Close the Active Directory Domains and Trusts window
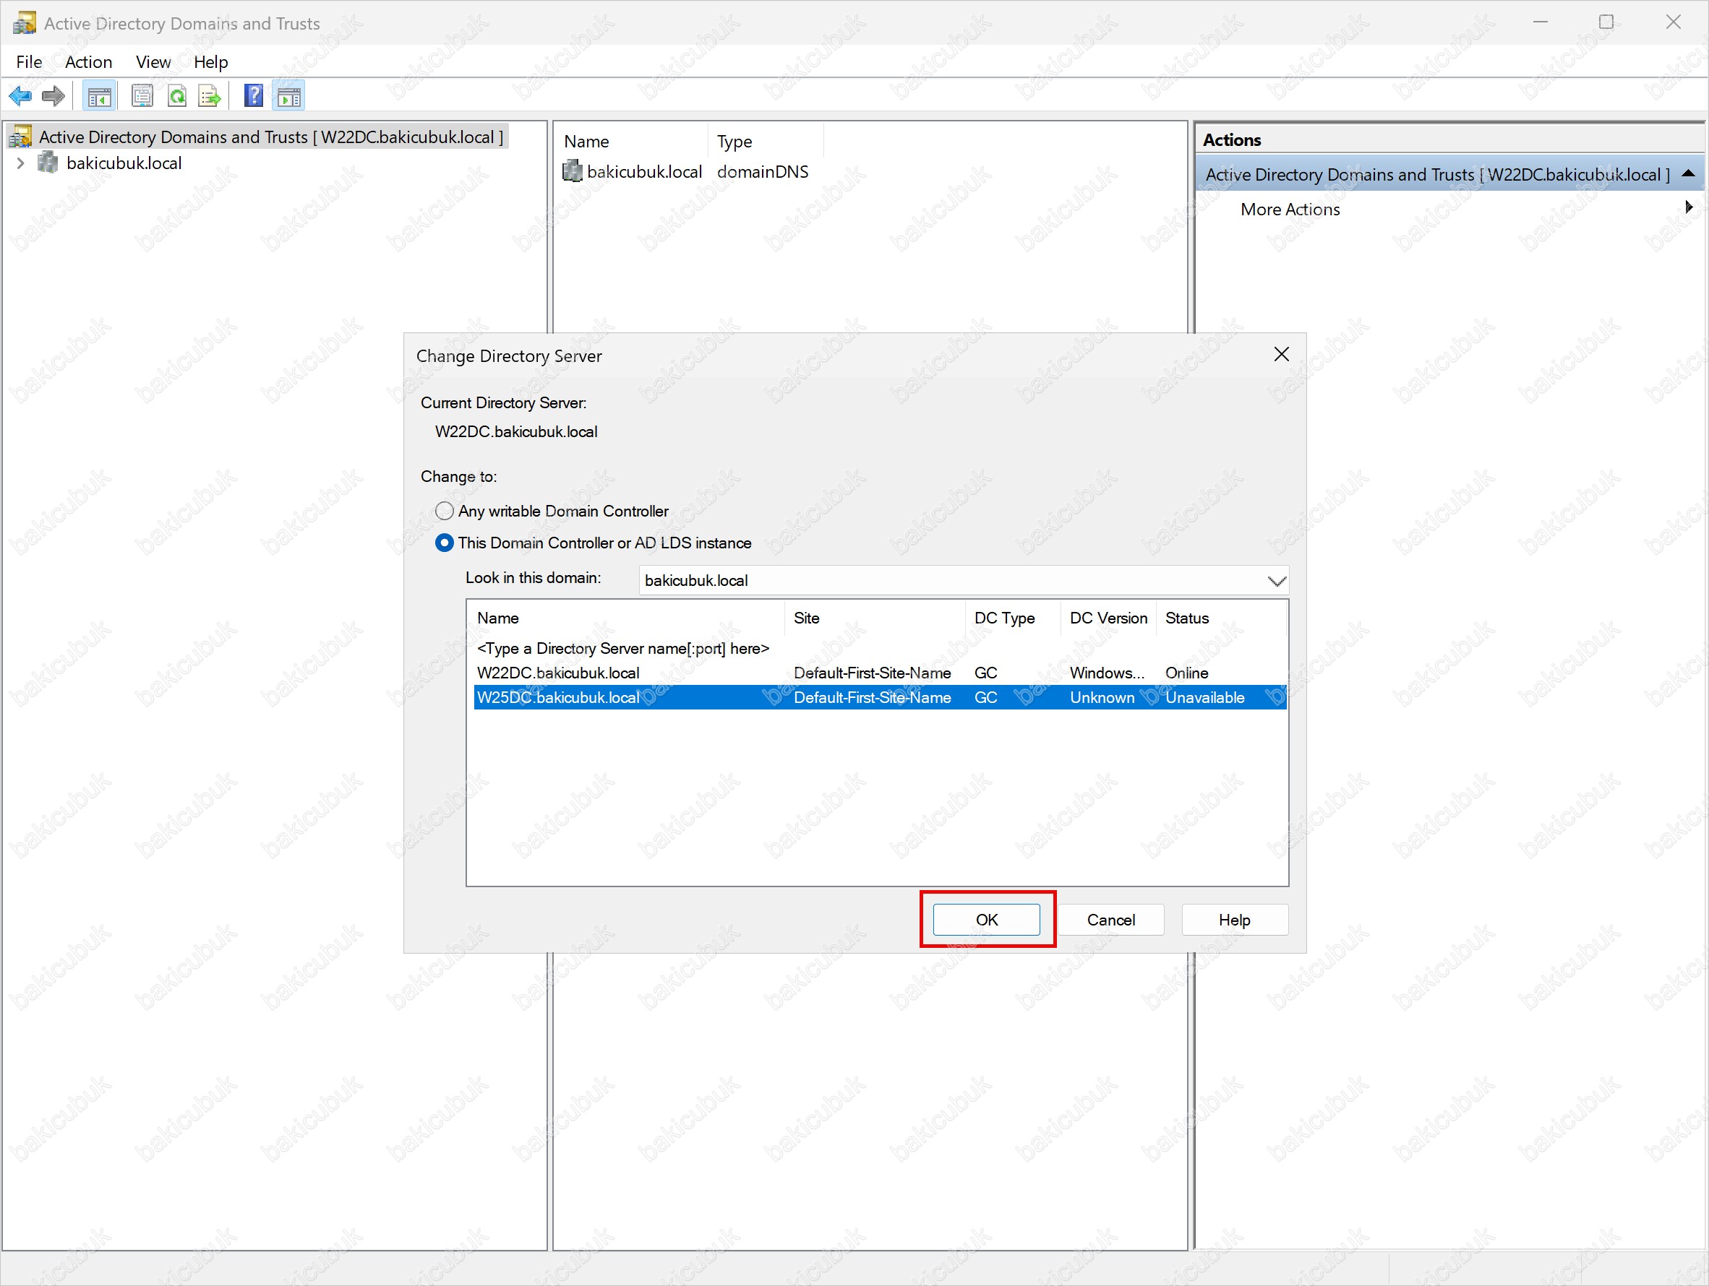Viewport: 1709px width, 1286px height. click(x=1674, y=22)
